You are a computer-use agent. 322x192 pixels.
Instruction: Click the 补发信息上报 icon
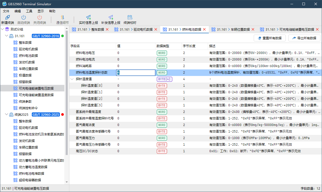point(110,19)
